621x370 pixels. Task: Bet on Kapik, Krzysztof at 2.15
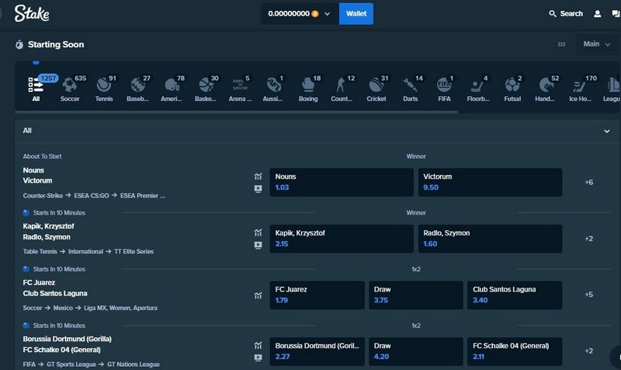pyautogui.click(x=342, y=239)
